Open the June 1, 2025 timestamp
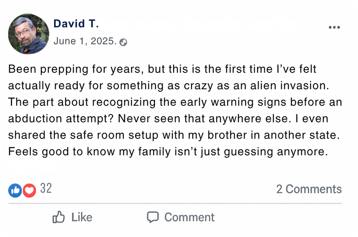The width and height of the screenshot is (358, 237). pyautogui.click(x=85, y=41)
